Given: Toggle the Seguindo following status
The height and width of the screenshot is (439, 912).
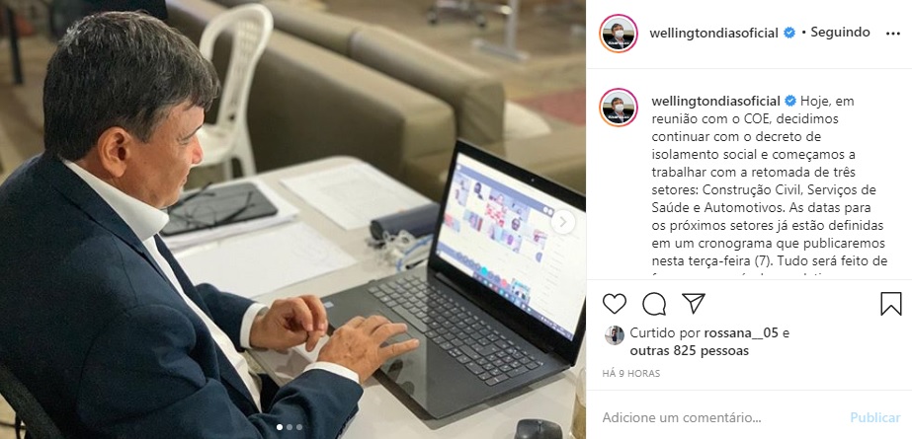Looking at the screenshot, I should tap(840, 33).
